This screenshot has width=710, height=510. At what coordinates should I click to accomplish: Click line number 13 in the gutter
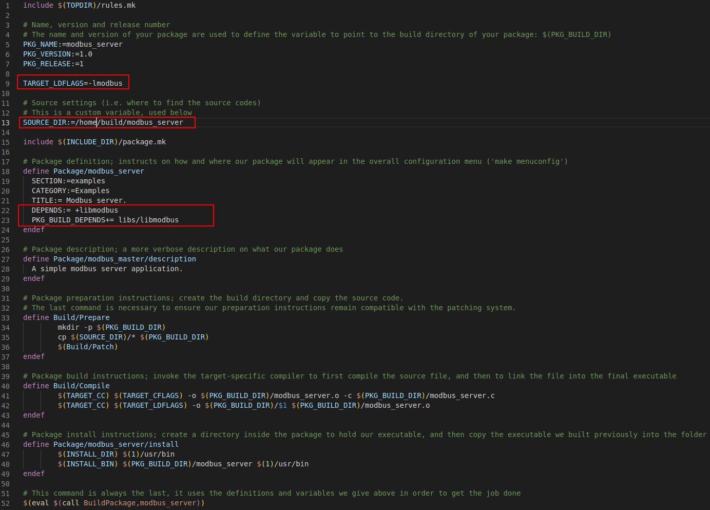(x=5, y=123)
